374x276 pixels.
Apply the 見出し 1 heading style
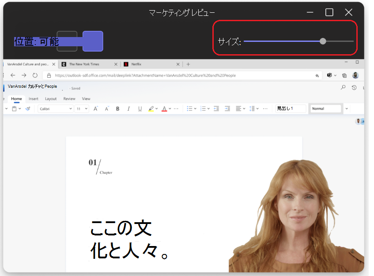click(291, 108)
